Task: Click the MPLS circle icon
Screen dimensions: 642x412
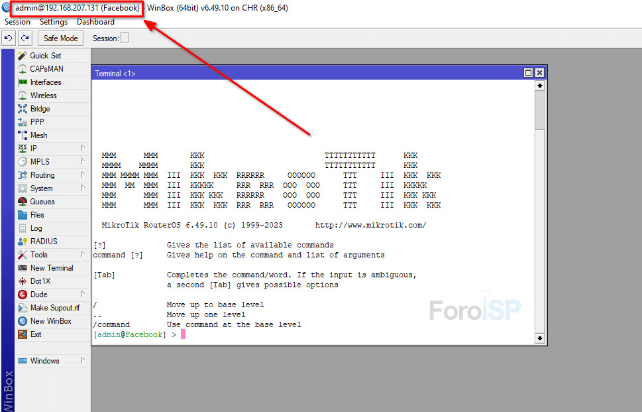Action: (x=23, y=162)
